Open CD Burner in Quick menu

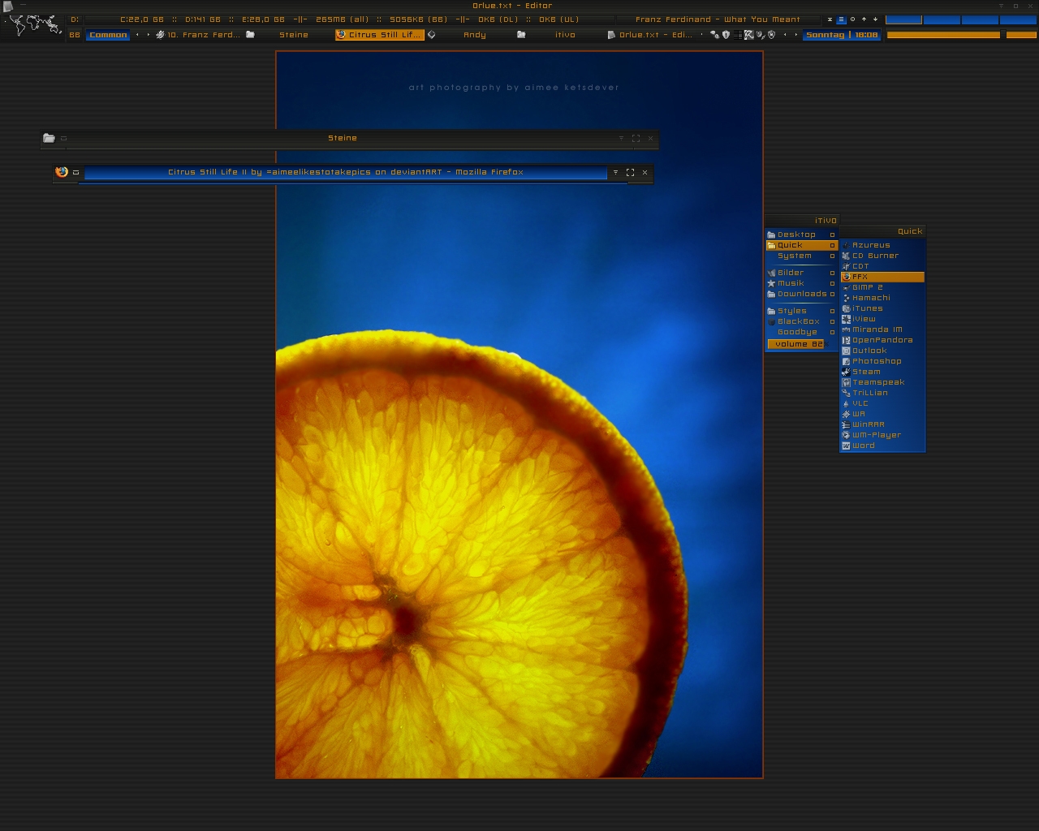coord(882,256)
